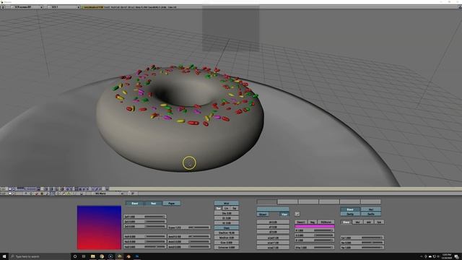Select View texture coordinates button
The image size is (462, 260).
coord(284,214)
